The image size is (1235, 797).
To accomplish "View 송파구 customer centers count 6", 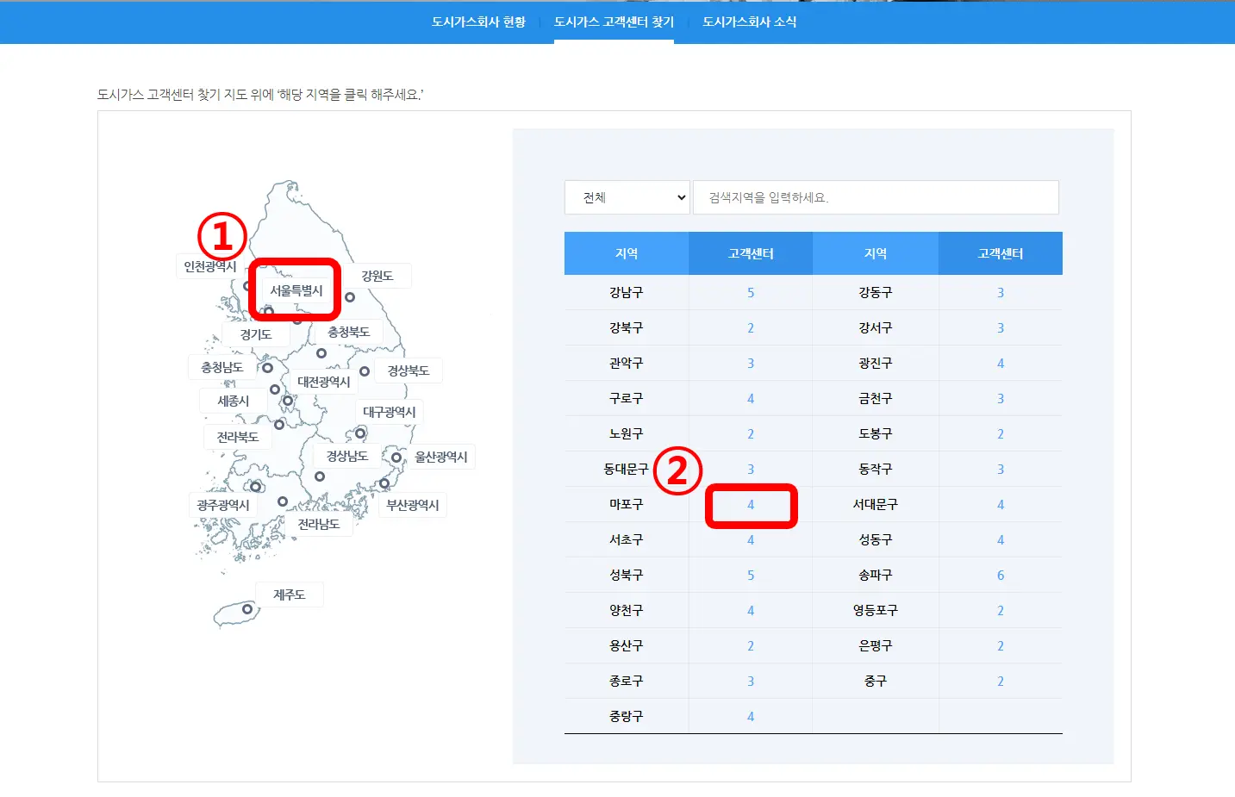I will (1000, 575).
